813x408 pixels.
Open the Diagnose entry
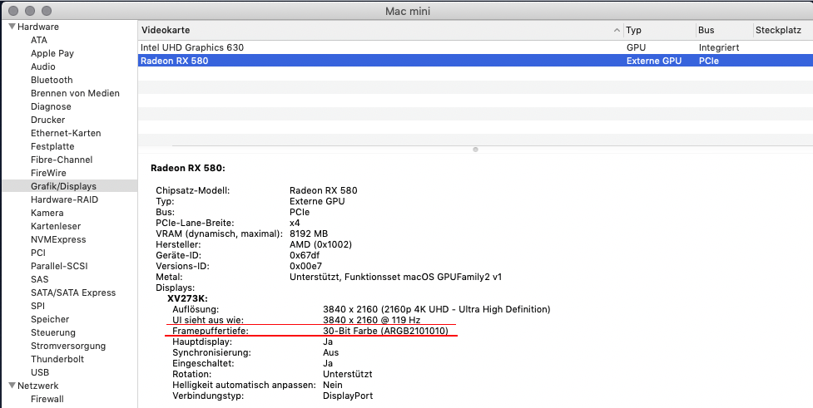(x=51, y=106)
